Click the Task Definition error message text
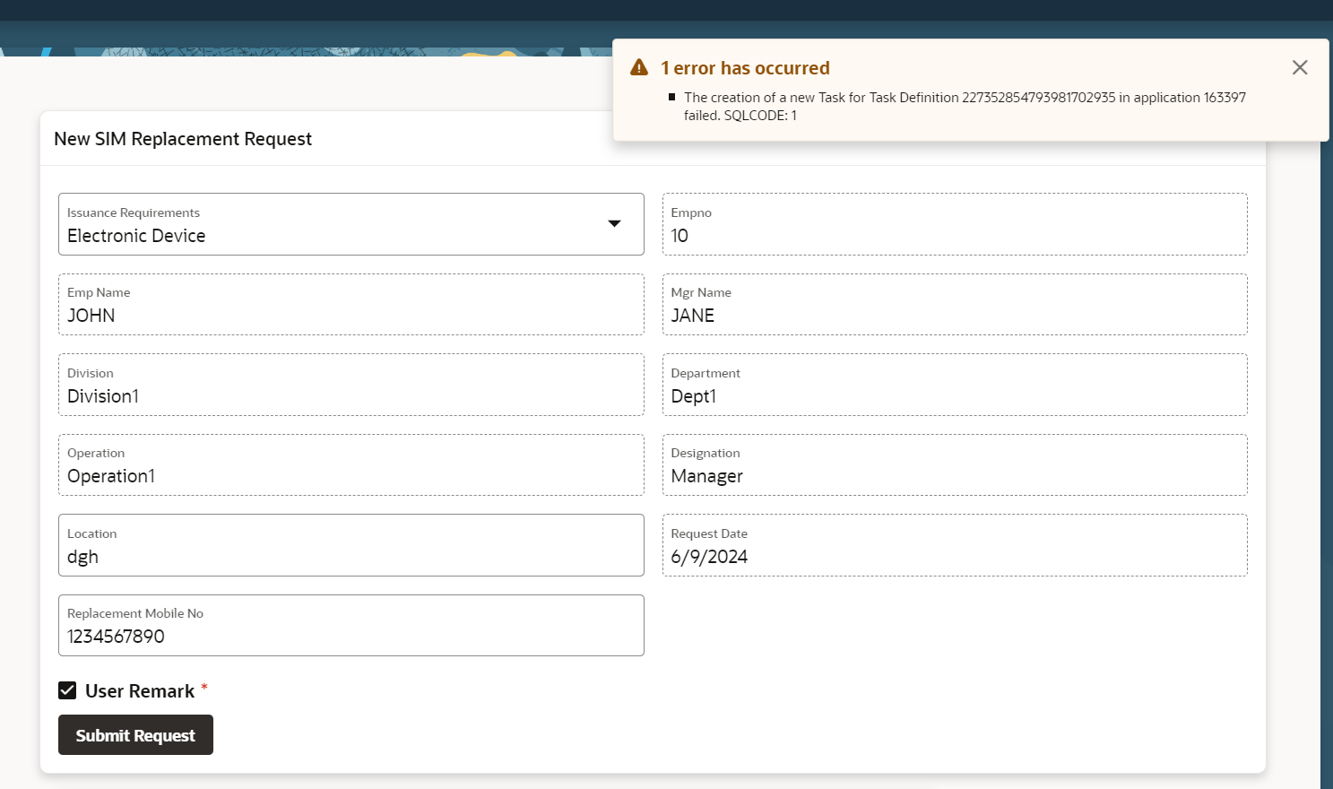Viewport: 1333px width, 789px height. click(964, 106)
